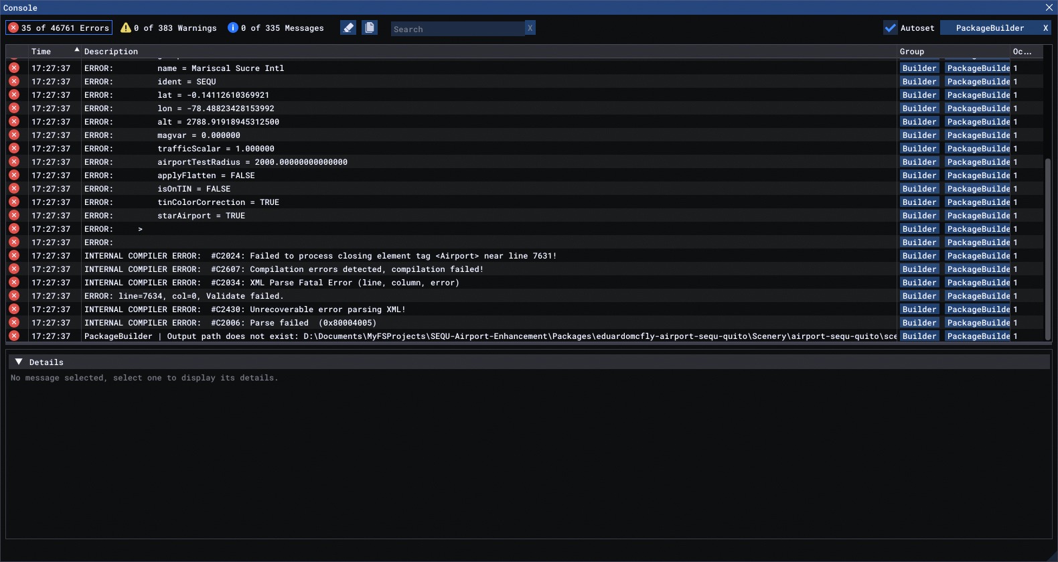Click error icon on 'lat =' row
The width and height of the screenshot is (1058, 562).
(x=14, y=94)
